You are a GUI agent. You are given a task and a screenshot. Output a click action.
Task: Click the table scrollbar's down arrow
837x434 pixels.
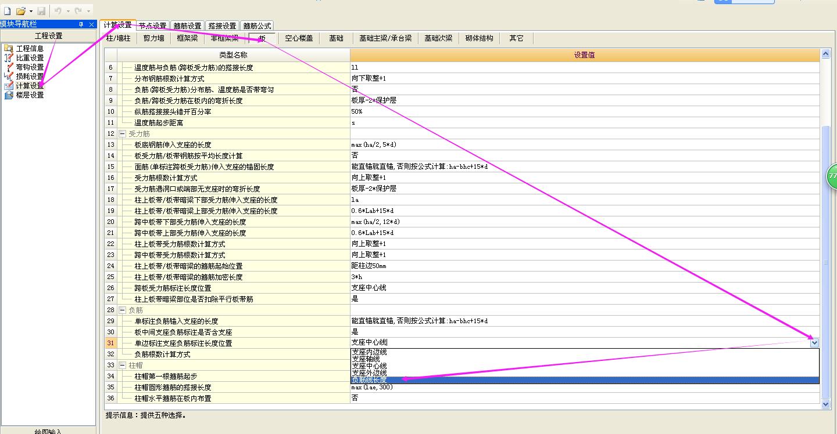[825, 404]
